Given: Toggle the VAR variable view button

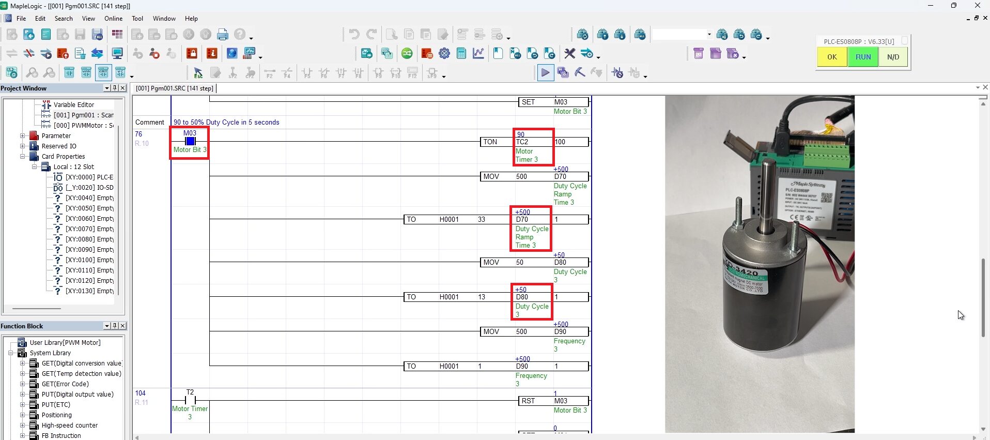Looking at the screenshot, I should tap(86, 73).
